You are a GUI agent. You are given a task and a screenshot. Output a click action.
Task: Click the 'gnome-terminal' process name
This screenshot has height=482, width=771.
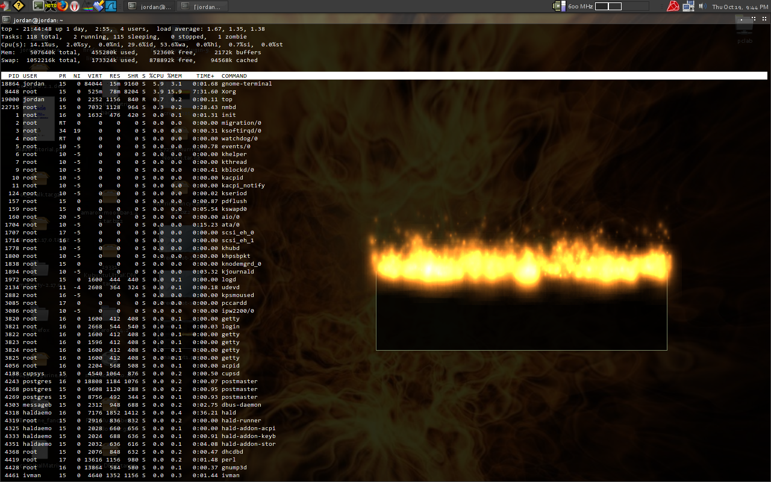247,84
